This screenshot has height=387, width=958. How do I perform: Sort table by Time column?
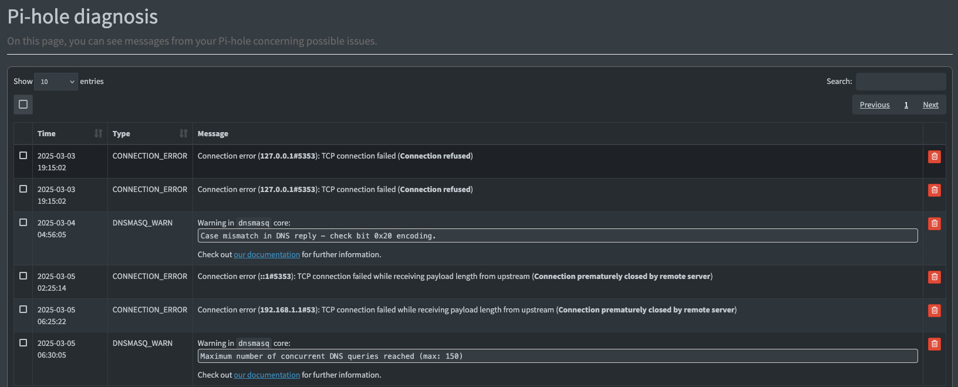(x=70, y=133)
